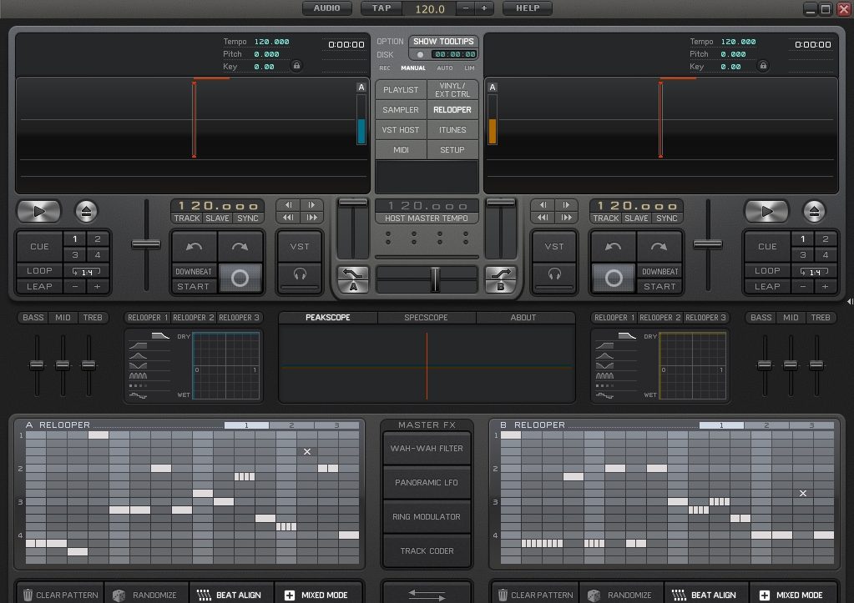Increase tempo with the plus stepper
854x603 pixels.
point(484,8)
